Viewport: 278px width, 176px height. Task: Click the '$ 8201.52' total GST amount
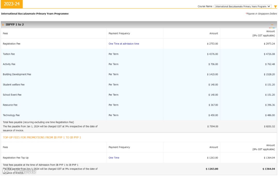pos(269,126)
